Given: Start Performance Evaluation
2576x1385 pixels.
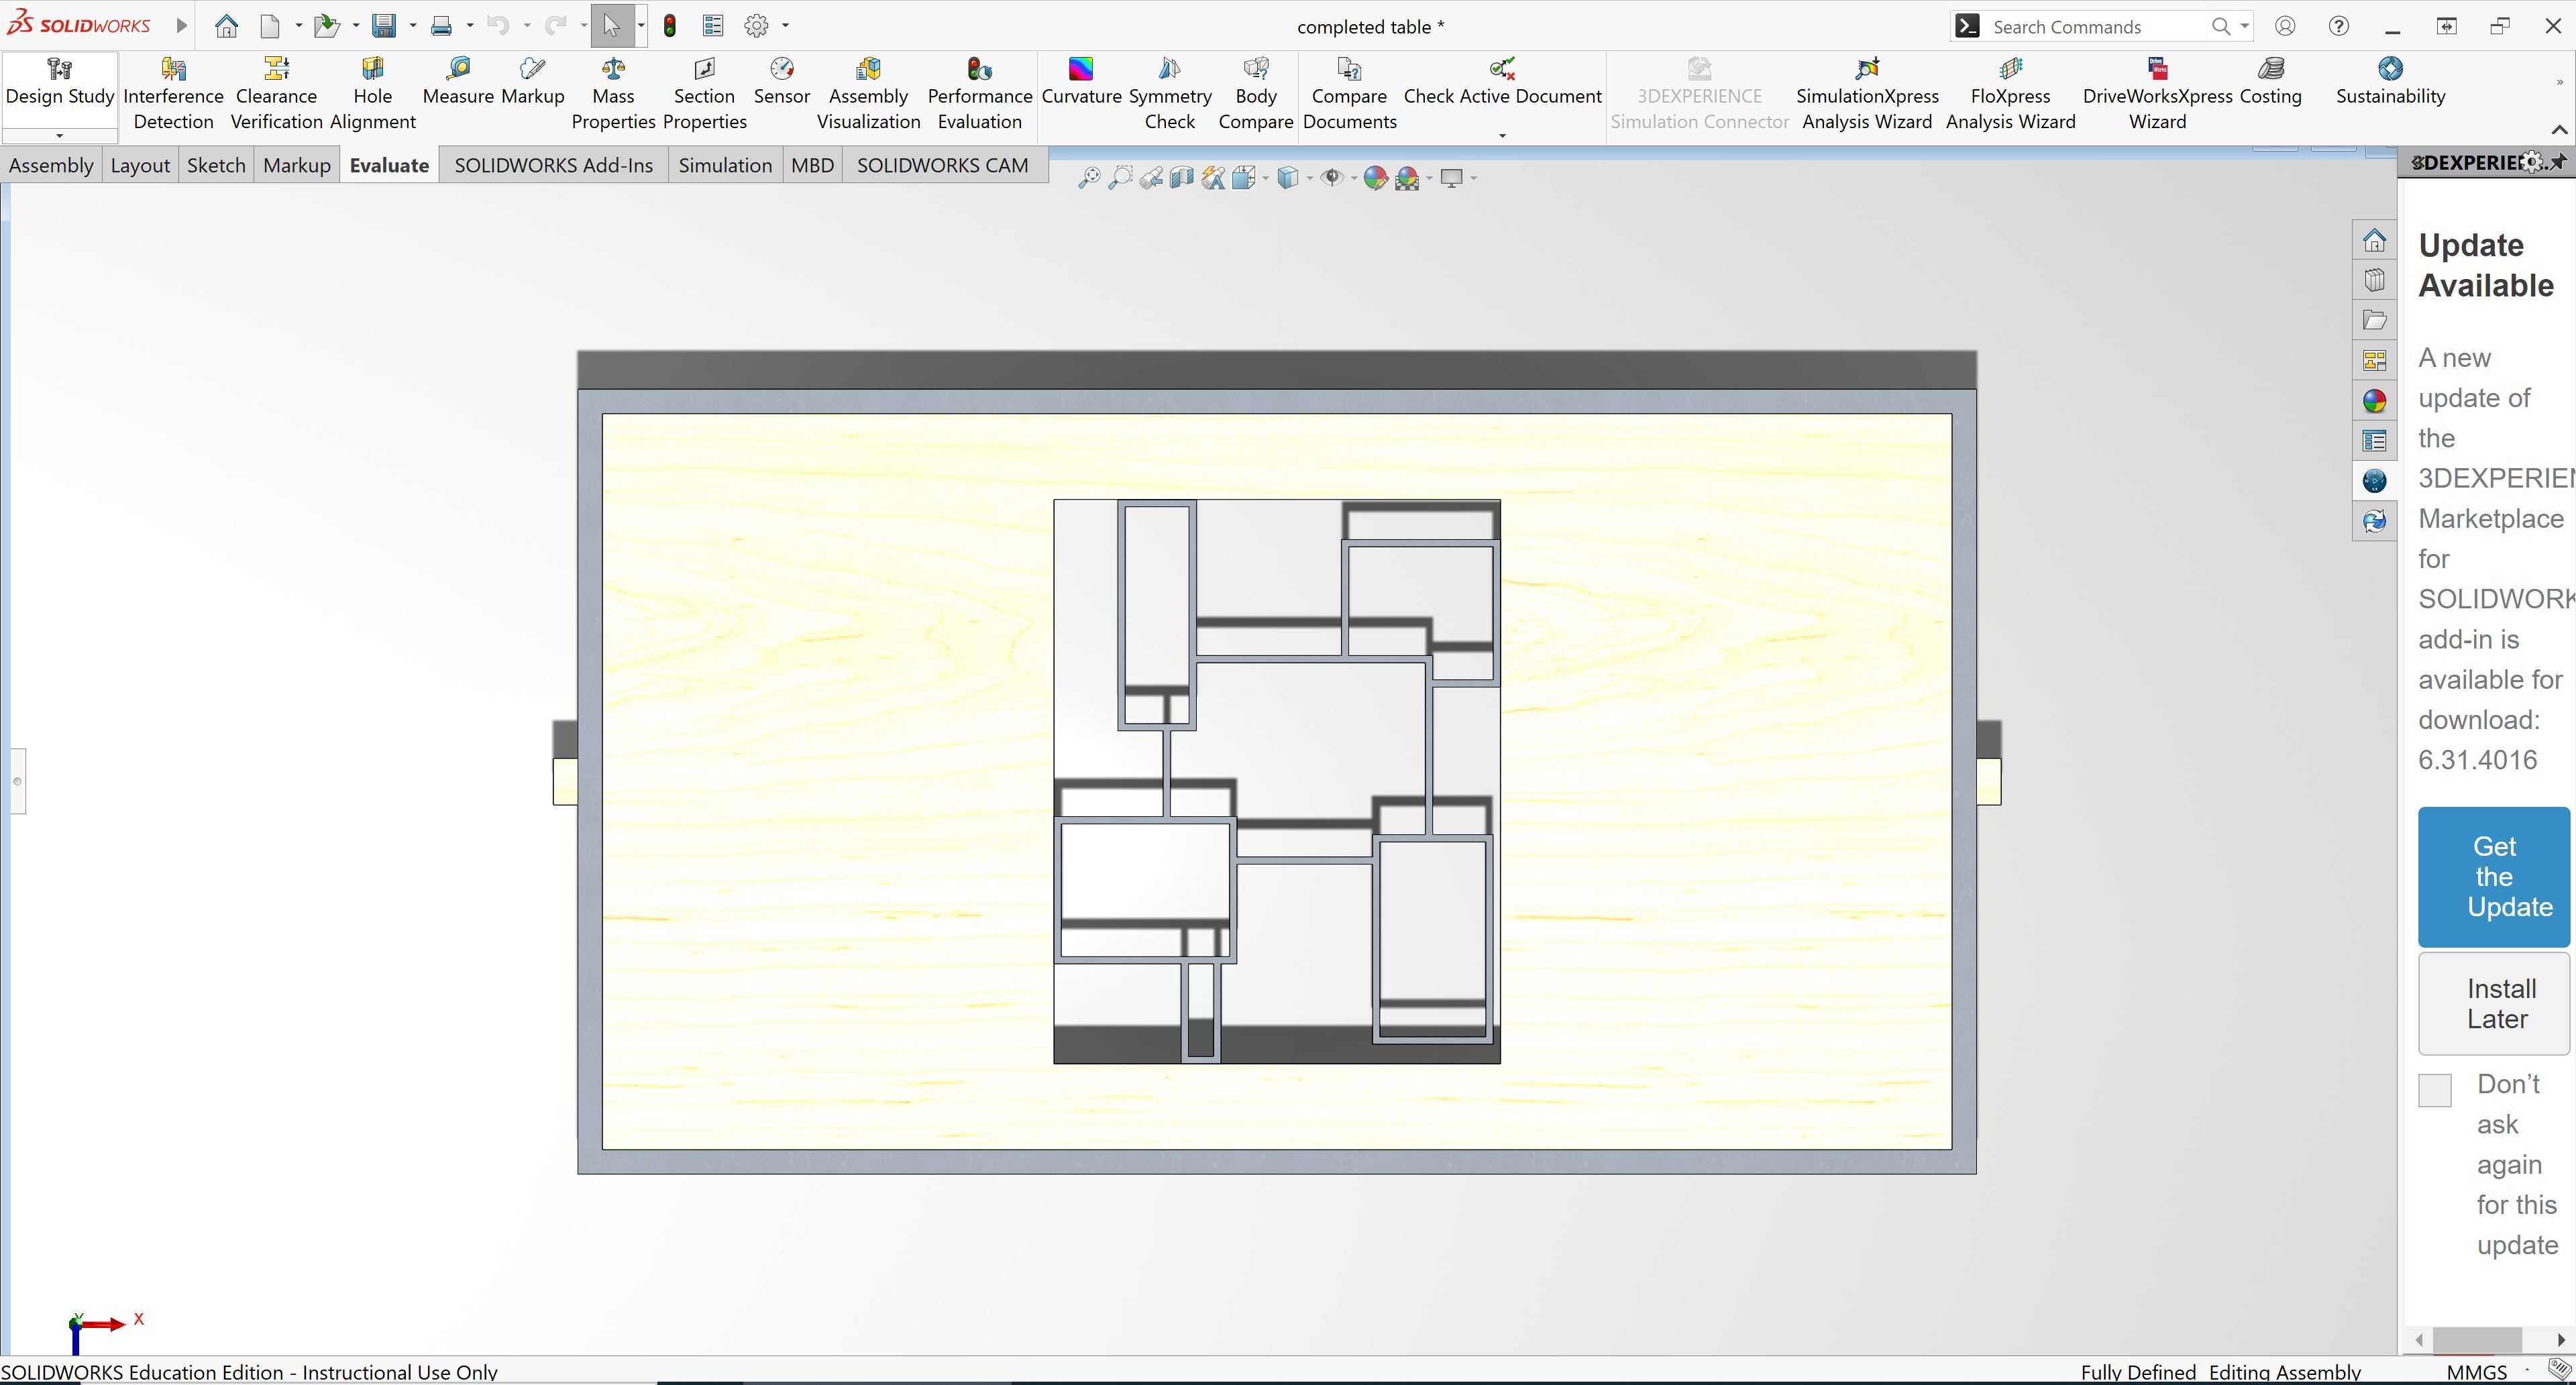Looking at the screenshot, I should (x=979, y=95).
